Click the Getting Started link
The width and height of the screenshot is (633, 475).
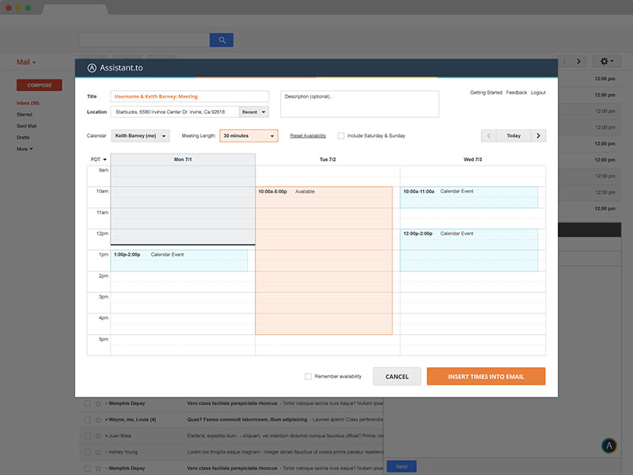pyautogui.click(x=486, y=93)
